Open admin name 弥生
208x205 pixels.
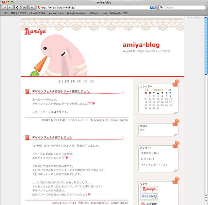[x=142, y=130]
